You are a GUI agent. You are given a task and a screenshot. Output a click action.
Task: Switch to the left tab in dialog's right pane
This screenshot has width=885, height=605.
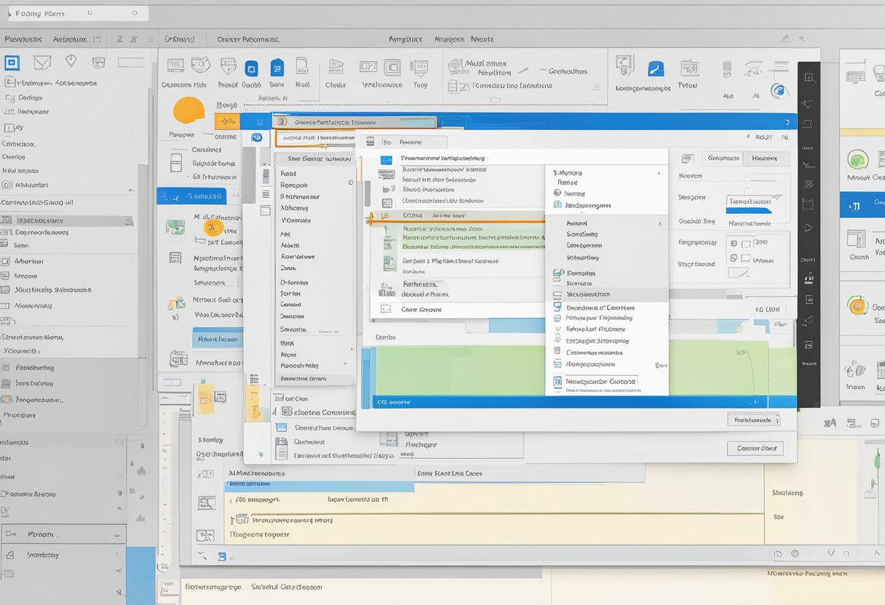click(x=723, y=158)
